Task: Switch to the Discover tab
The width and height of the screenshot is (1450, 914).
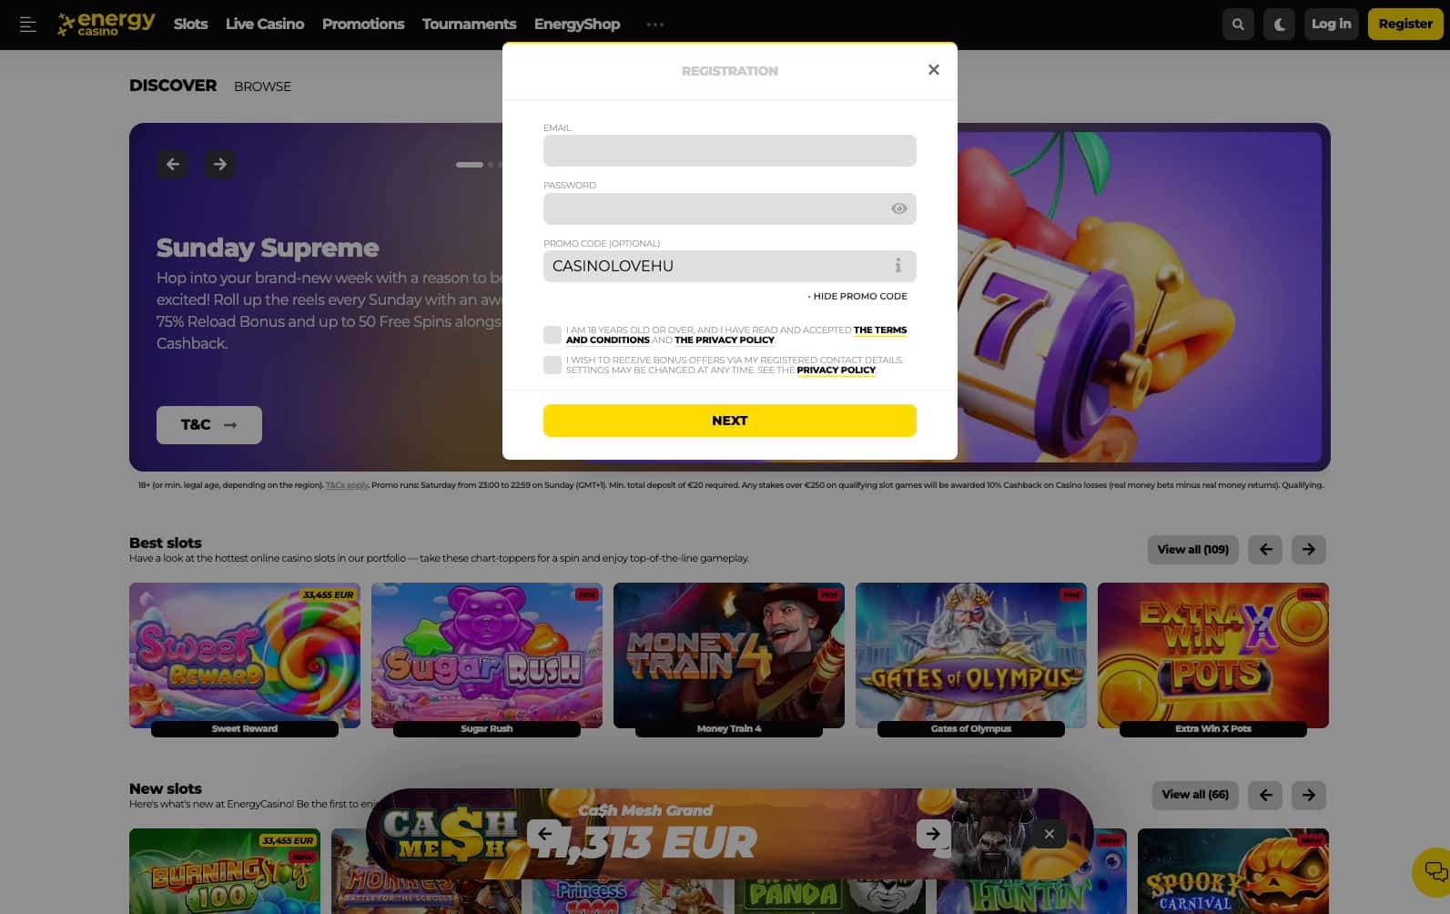Action: [x=173, y=86]
